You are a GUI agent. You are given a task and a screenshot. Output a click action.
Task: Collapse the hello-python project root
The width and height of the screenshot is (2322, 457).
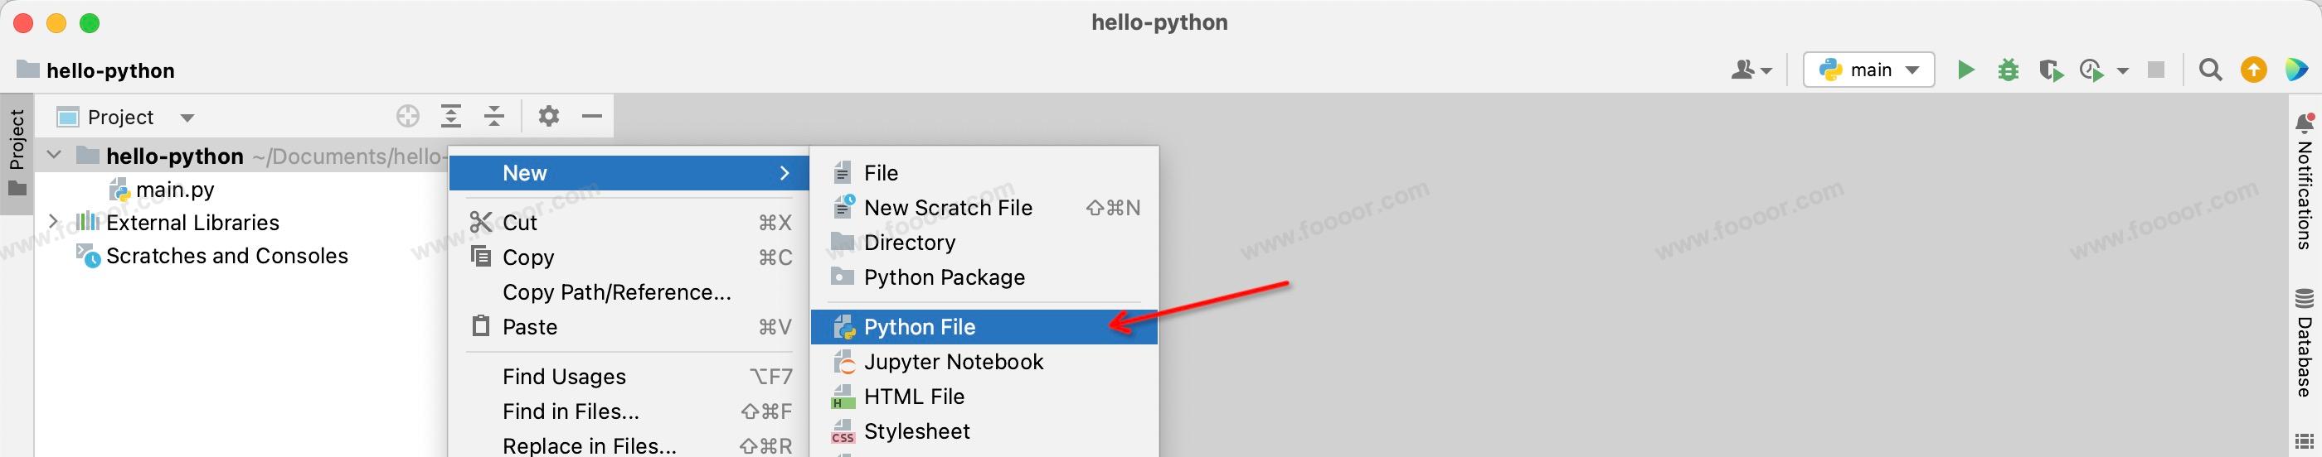click(54, 155)
